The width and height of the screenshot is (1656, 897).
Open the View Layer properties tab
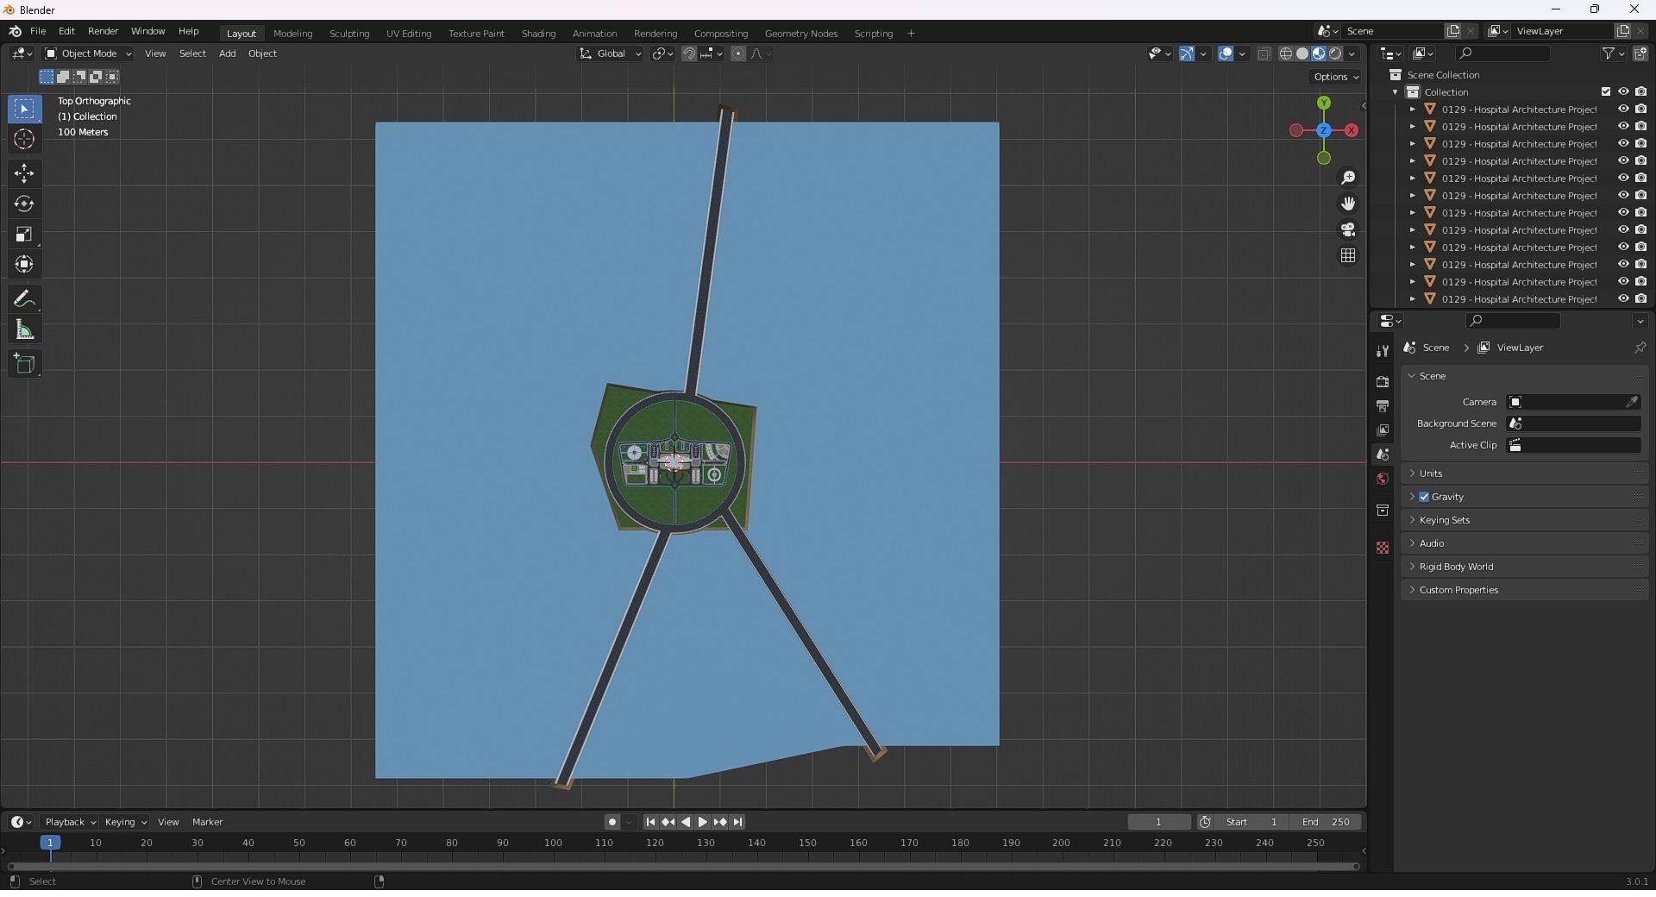coord(1383,430)
